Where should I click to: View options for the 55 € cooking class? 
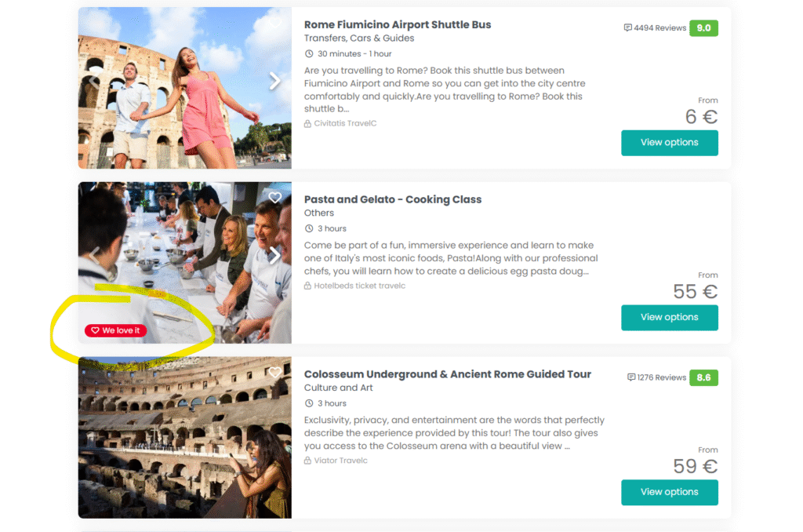click(x=670, y=317)
